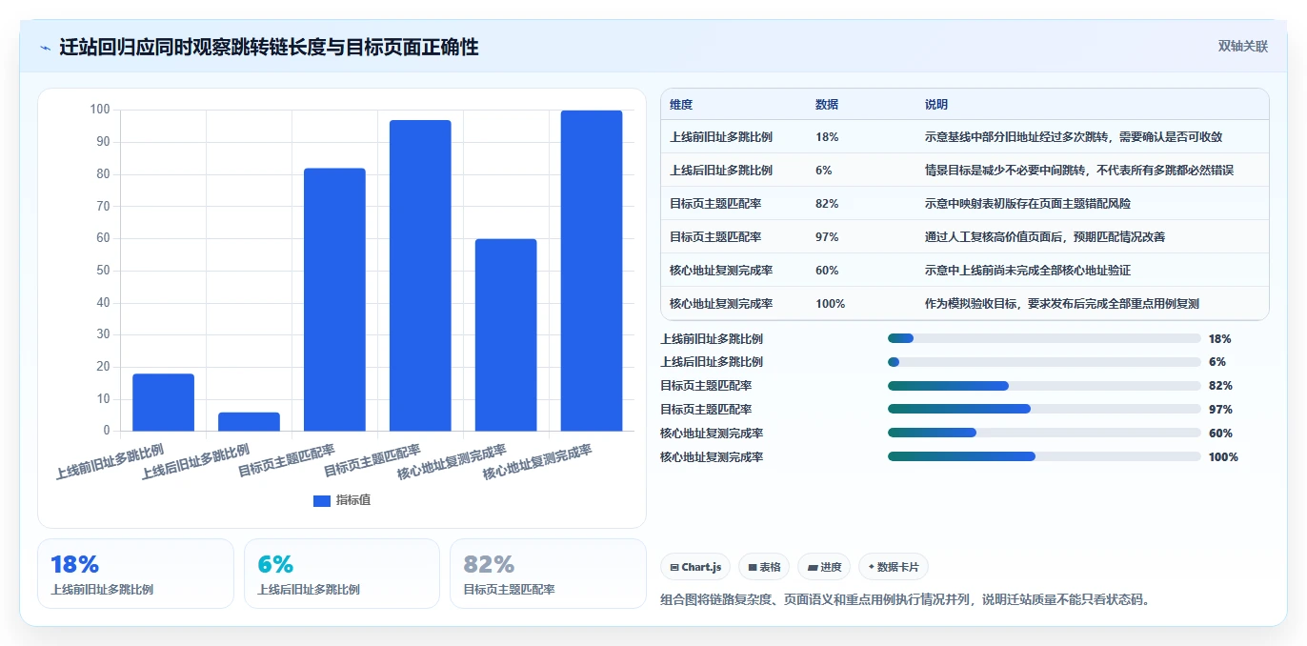Click the footer note starting 组合图将链路复杂度
The image size is (1307, 646).
pos(905,599)
